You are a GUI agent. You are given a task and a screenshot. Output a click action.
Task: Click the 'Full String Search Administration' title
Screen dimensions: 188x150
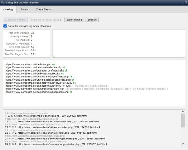click(x=20, y=3)
